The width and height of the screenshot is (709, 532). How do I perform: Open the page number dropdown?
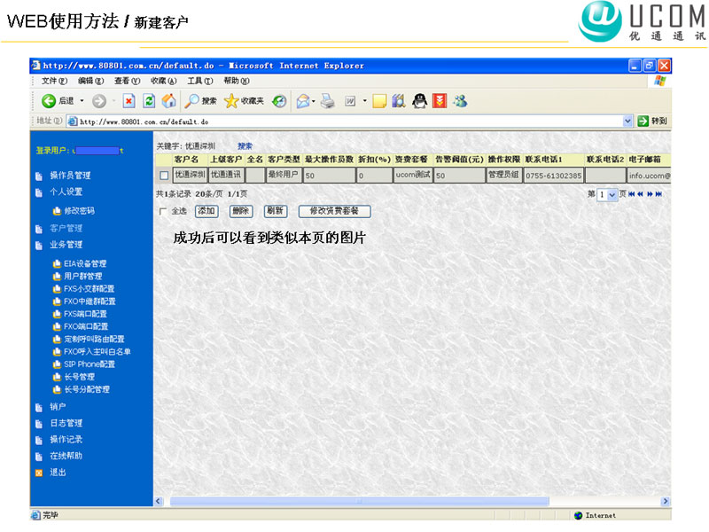[x=612, y=195]
